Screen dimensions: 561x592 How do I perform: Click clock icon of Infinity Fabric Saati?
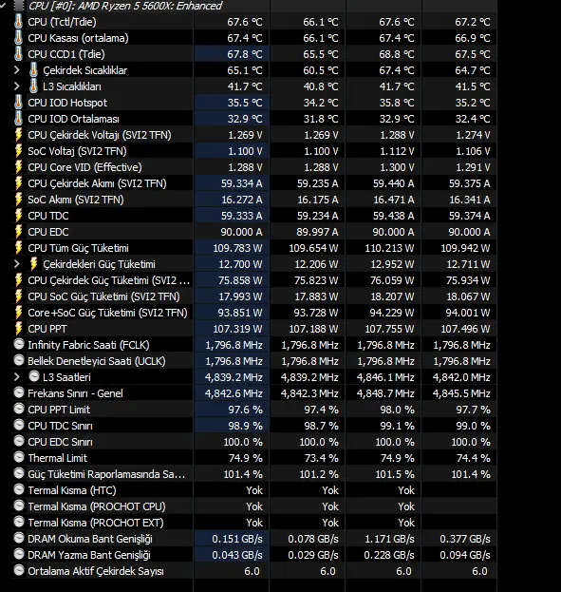(18, 344)
